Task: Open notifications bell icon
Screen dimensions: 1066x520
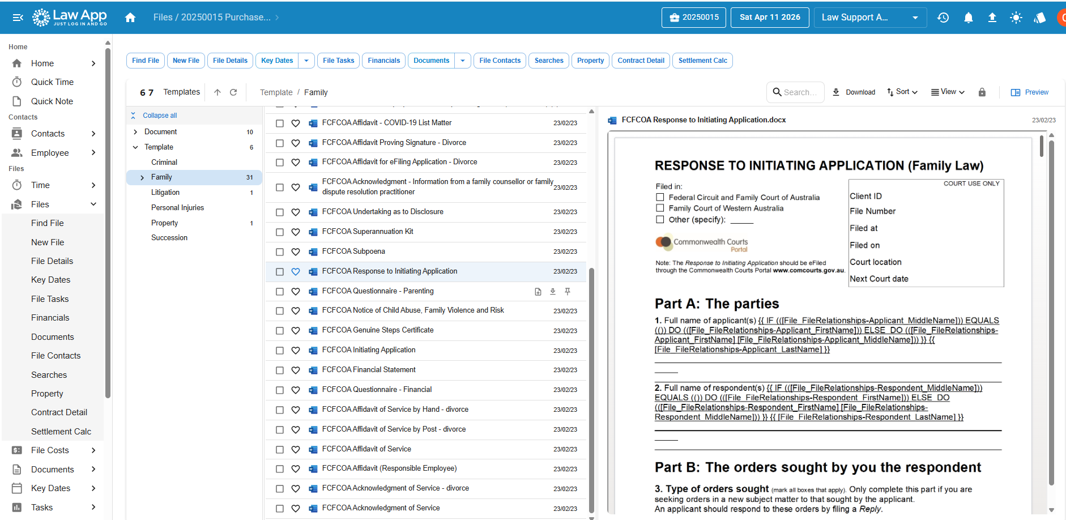Action: pyautogui.click(x=969, y=18)
